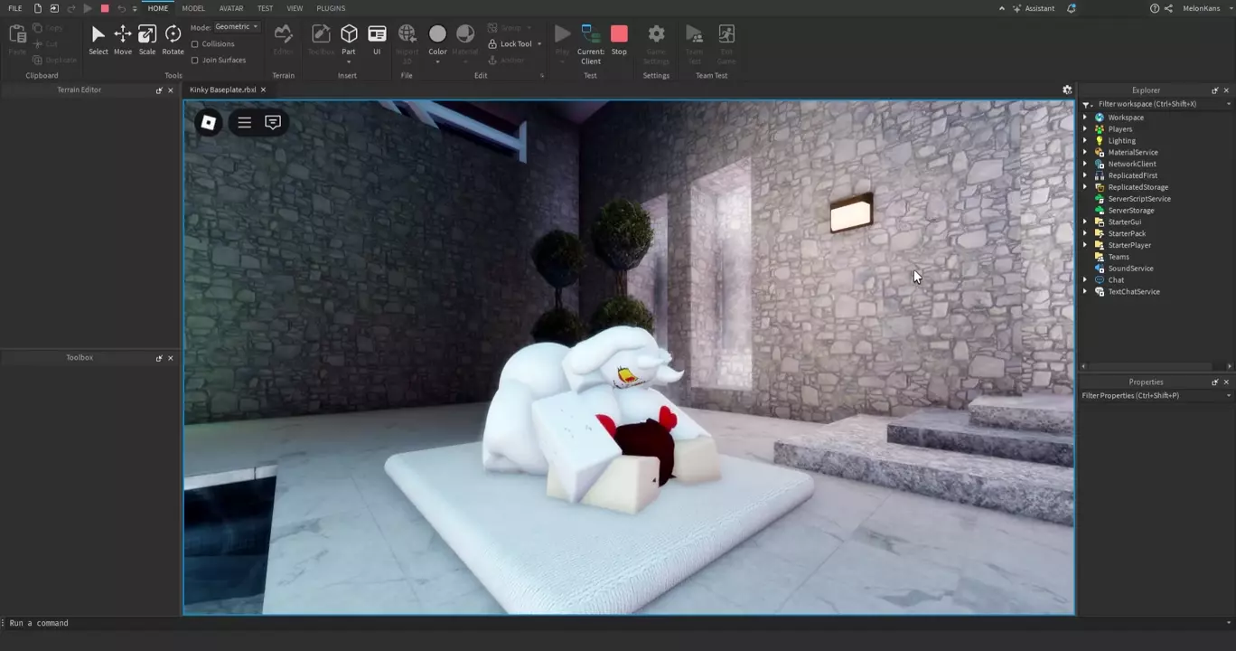The height and width of the screenshot is (651, 1236).
Task: Expand the Workspace node in Explorer
Action: tap(1085, 118)
